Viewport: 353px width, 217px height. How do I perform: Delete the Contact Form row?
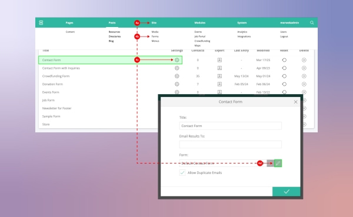[304, 60]
